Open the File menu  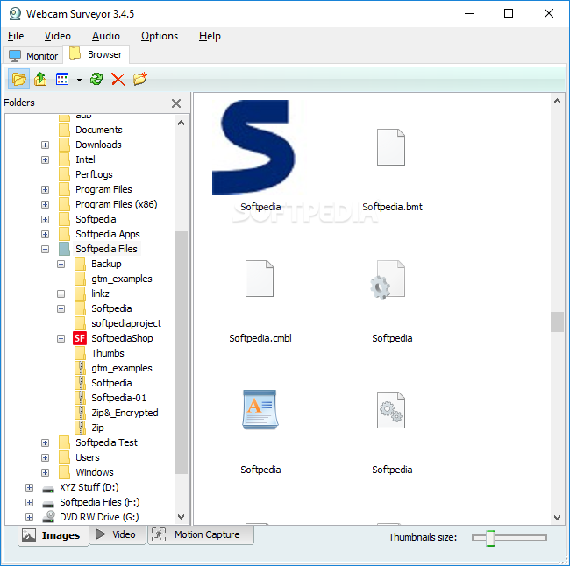[x=16, y=36]
